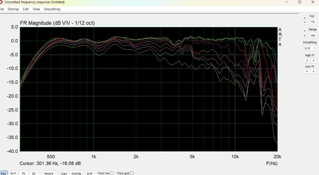Click the 1k frequency axis label
Screen dimensions: 319x175
pyautogui.click(x=94, y=157)
